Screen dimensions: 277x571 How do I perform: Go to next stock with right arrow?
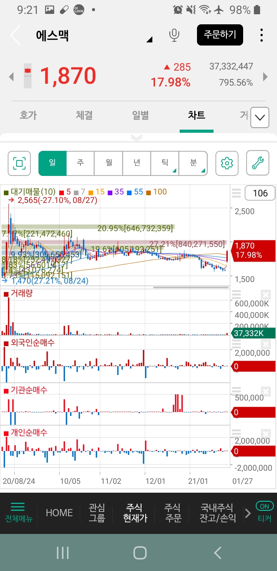265,77
